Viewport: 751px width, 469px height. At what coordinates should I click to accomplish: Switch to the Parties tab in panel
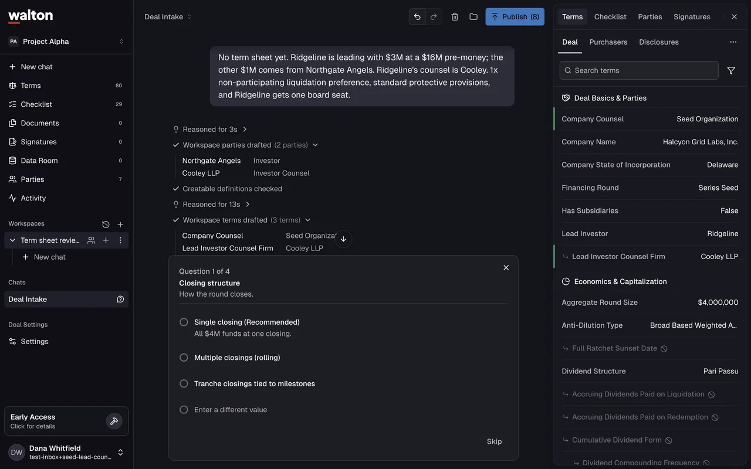point(650,16)
